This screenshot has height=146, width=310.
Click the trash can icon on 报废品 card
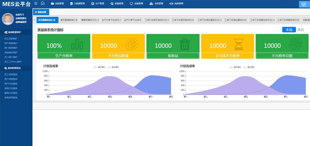click(185, 44)
